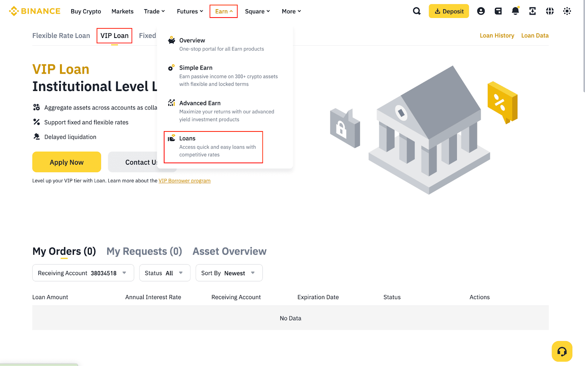Open the user profile icon
This screenshot has height=366, width=585.
481,11
